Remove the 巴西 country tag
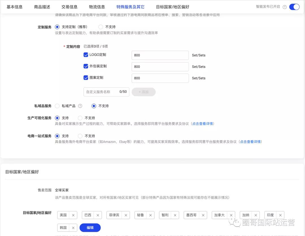This screenshot has width=305, height=236. point(97,215)
